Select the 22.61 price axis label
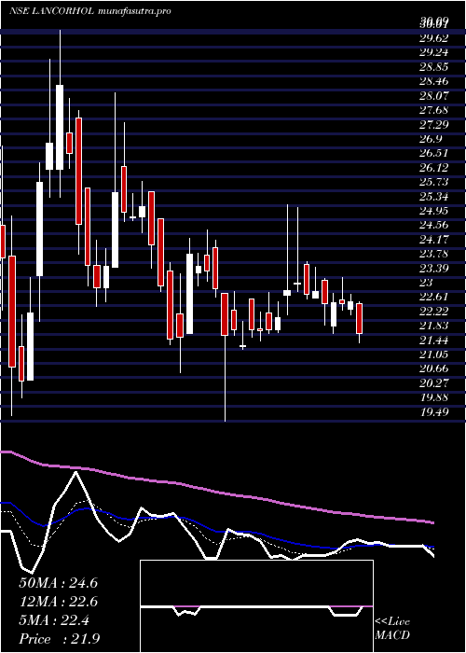The height and width of the screenshot is (653, 466). (434, 298)
